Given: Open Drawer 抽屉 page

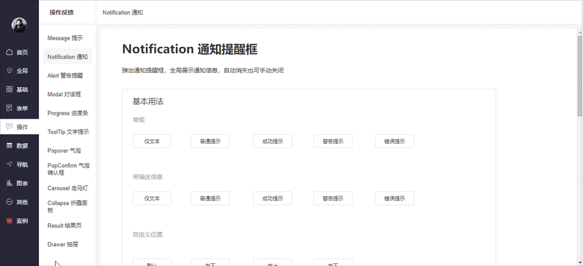Looking at the screenshot, I should pos(67,244).
